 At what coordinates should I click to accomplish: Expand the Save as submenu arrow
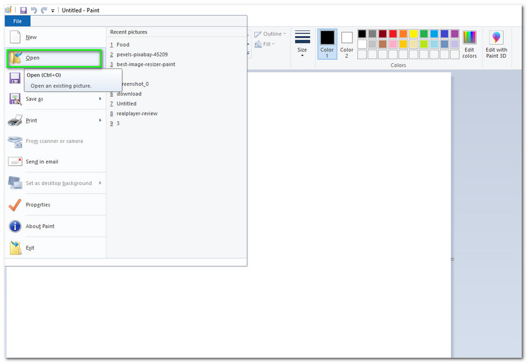(100, 99)
